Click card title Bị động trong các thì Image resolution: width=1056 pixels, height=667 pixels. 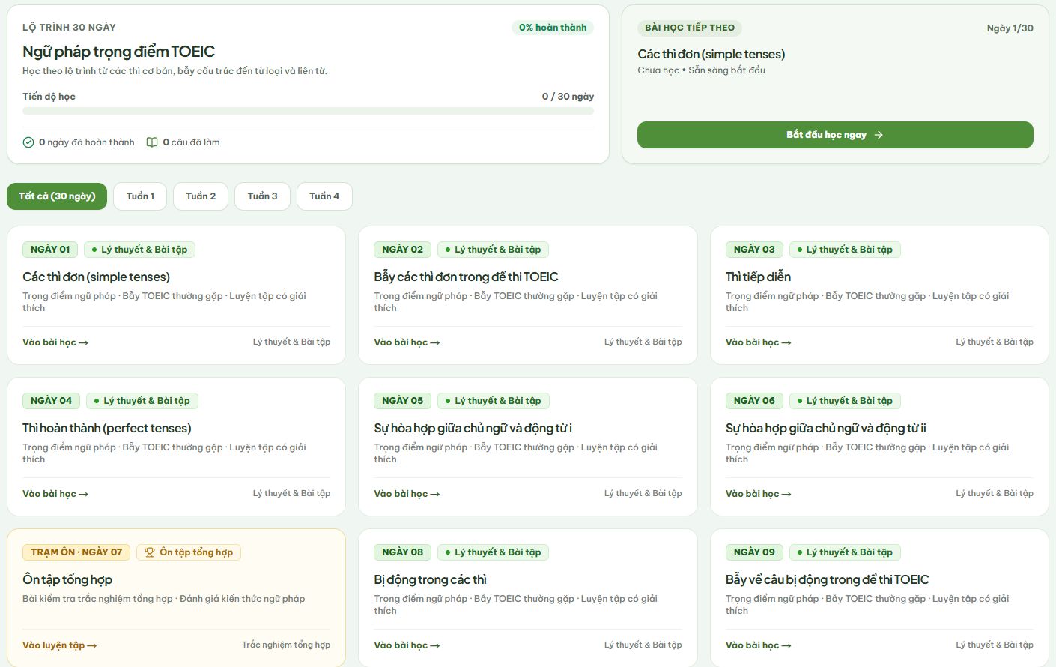430,579
